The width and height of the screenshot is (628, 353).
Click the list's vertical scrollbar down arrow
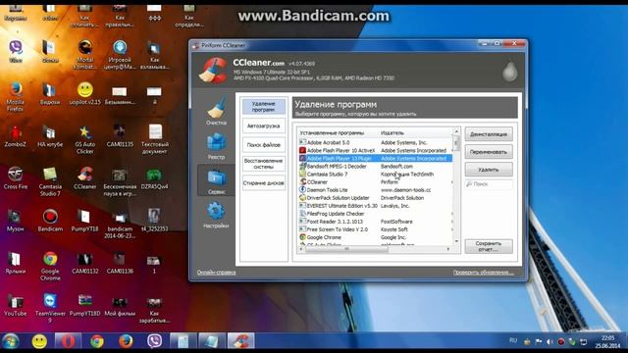coord(456,241)
